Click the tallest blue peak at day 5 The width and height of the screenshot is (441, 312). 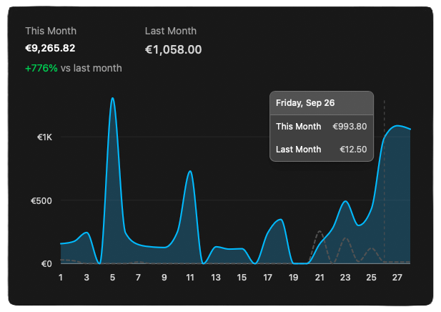(x=112, y=99)
